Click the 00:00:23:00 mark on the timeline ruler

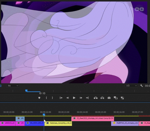point(64,112)
